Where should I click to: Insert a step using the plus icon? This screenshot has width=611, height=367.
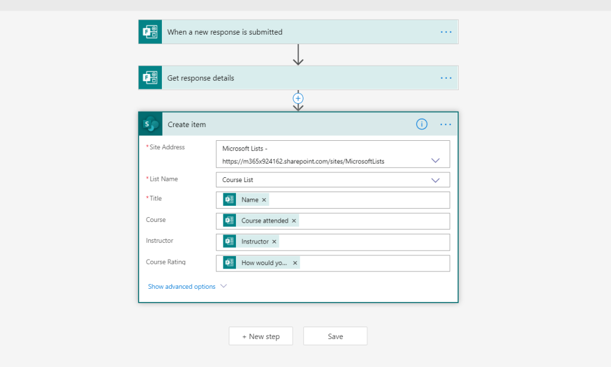298,98
